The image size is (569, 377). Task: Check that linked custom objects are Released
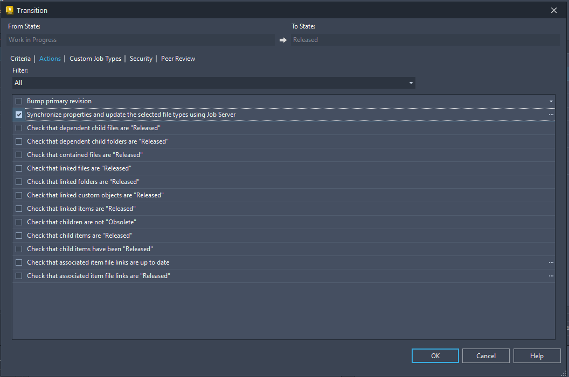pos(18,195)
